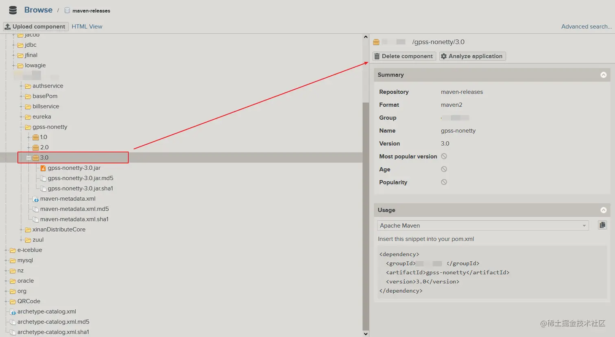Click the file icon for archetype-catalog.xml.md5
This screenshot has height=337, width=615.
click(13, 322)
